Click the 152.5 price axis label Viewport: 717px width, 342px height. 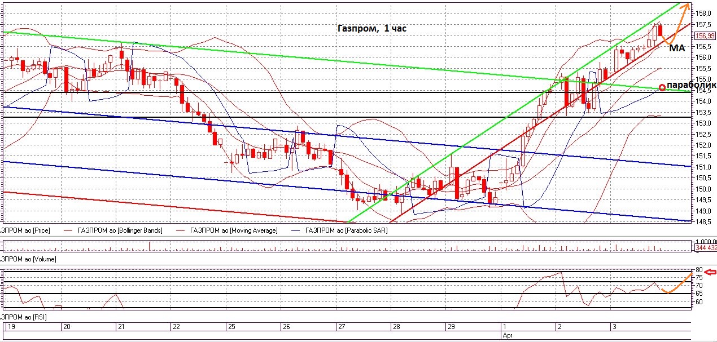click(x=703, y=135)
